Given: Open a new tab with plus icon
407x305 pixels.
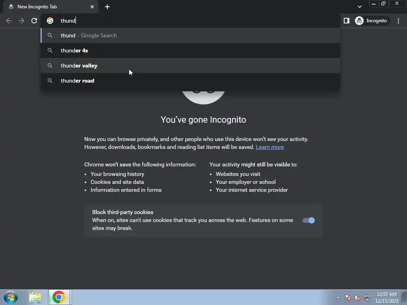Looking at the screenshot, I should coord(107,7).
